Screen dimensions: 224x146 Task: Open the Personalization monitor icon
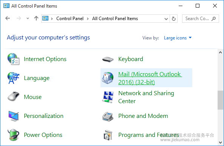14,116
